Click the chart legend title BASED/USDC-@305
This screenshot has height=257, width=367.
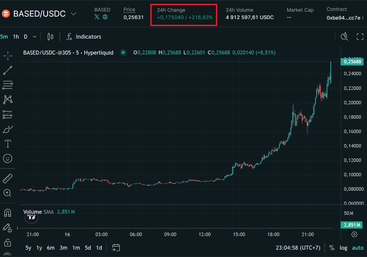pos(47,52)
